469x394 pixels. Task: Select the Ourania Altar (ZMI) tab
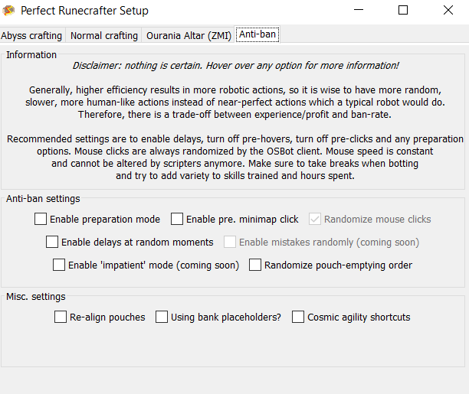(x=189, y=35)
